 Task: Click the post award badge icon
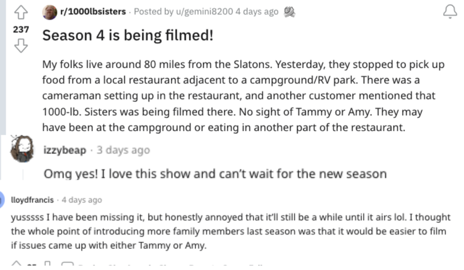pos(289,12)
